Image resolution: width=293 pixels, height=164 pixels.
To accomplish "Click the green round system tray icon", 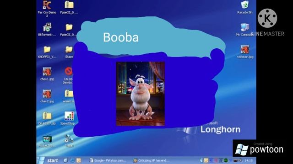I will pos(226,160).
